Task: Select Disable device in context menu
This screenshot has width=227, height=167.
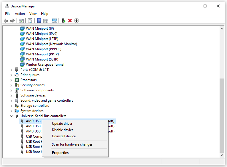Action: (x=63, y=130)
